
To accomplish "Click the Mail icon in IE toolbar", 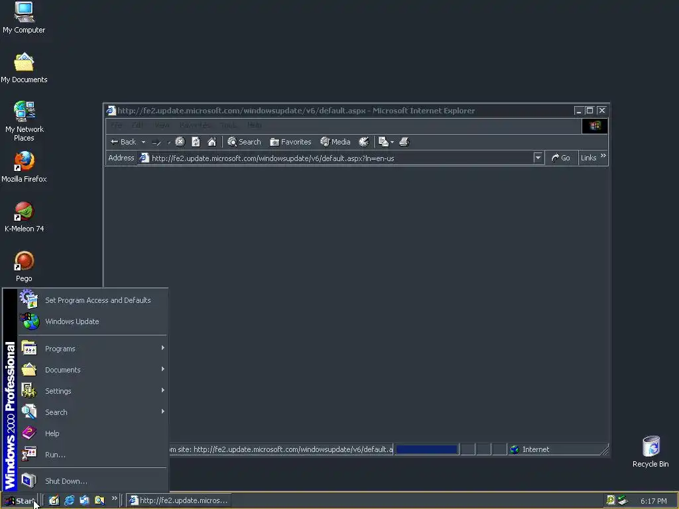I will (383, 142).
